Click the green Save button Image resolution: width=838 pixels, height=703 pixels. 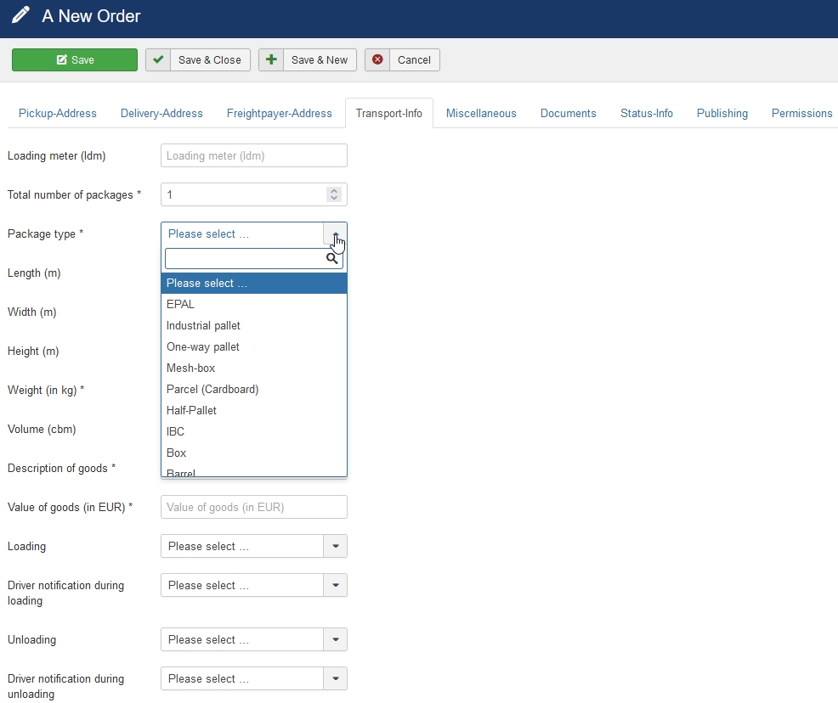click(74, 59)
